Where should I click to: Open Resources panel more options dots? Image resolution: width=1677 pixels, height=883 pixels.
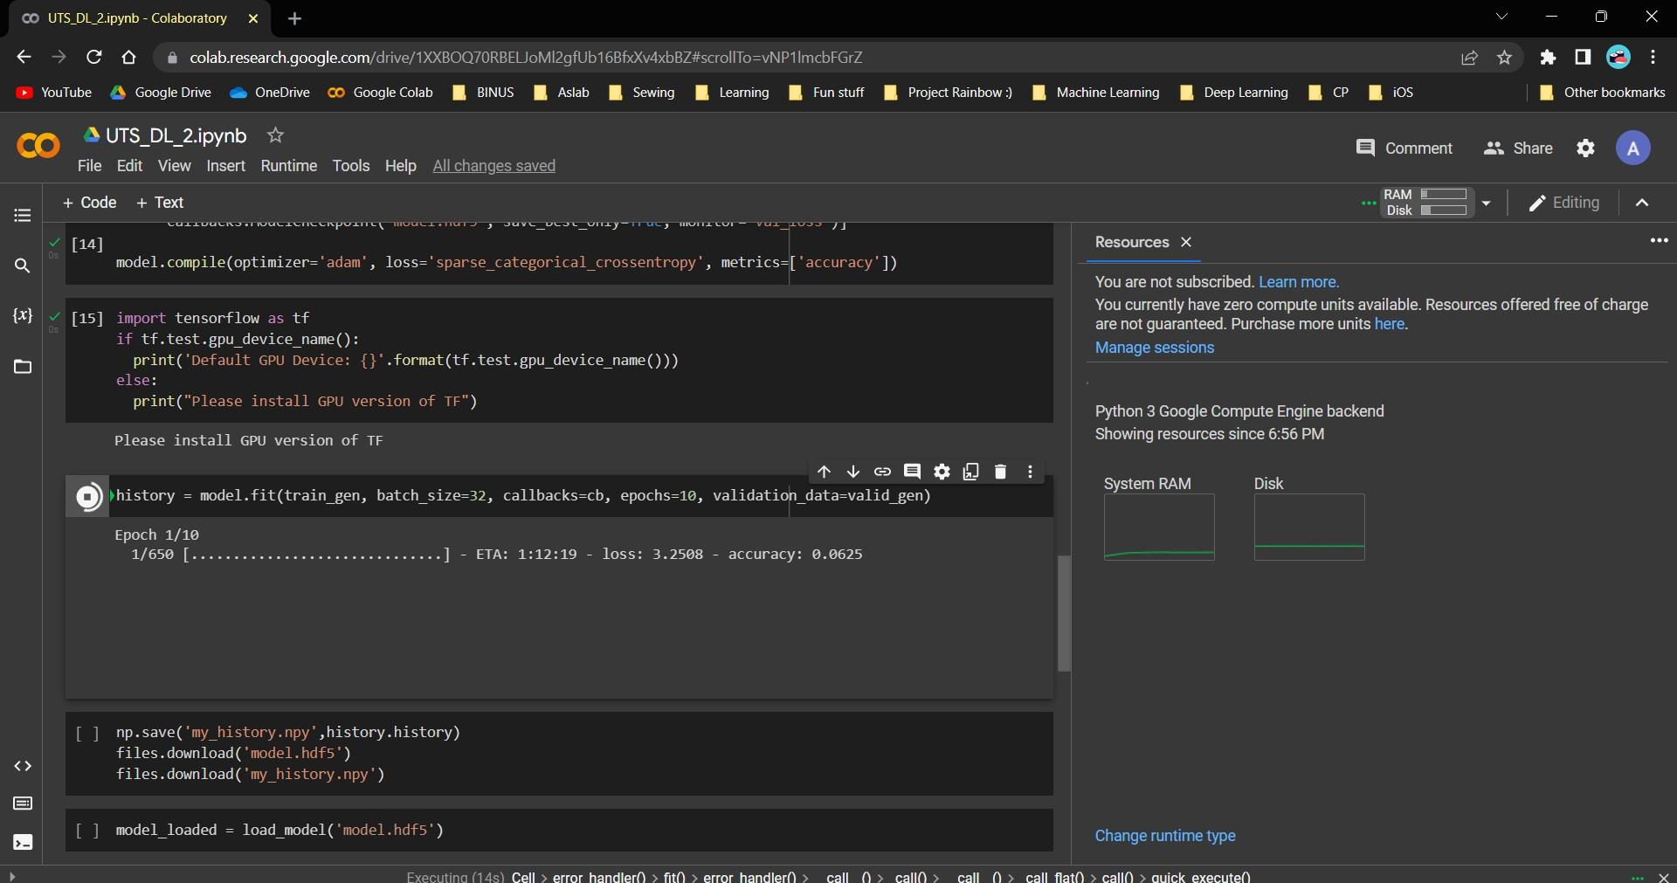tap(1659, 240)
